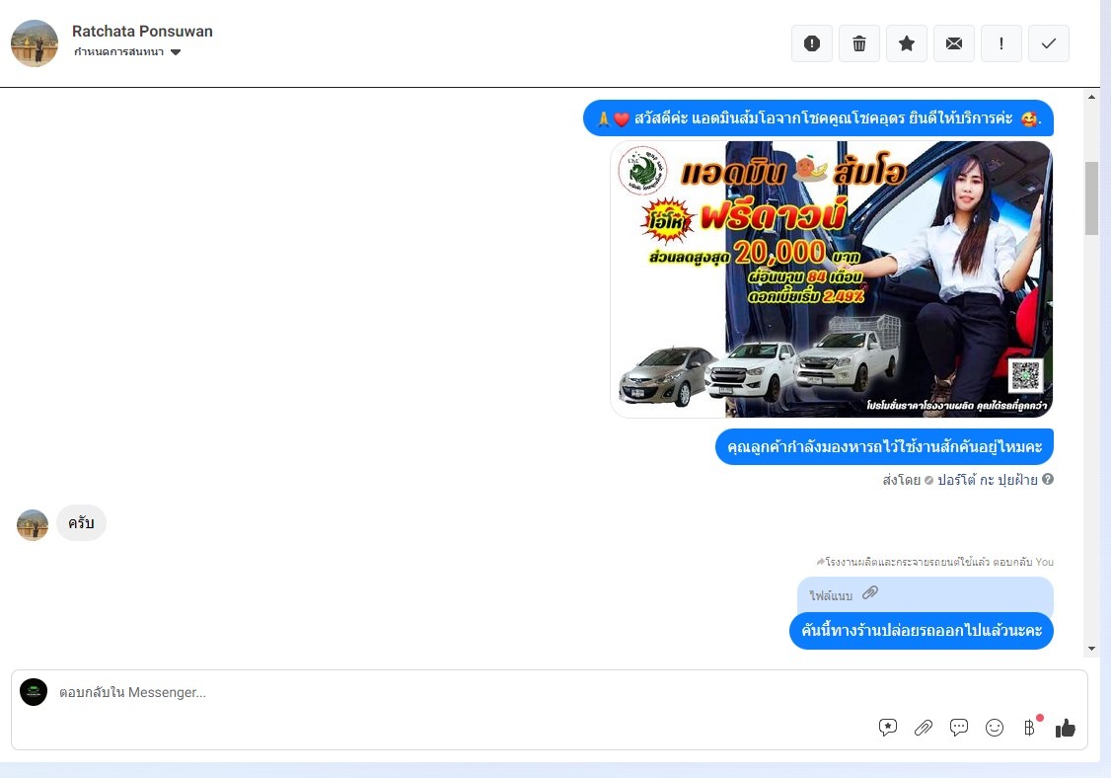The height and width of the screenshot is (778, 1111).
Task: Open Ratchata Ponsuwan's header profile picture
Action: coord(35,43)
